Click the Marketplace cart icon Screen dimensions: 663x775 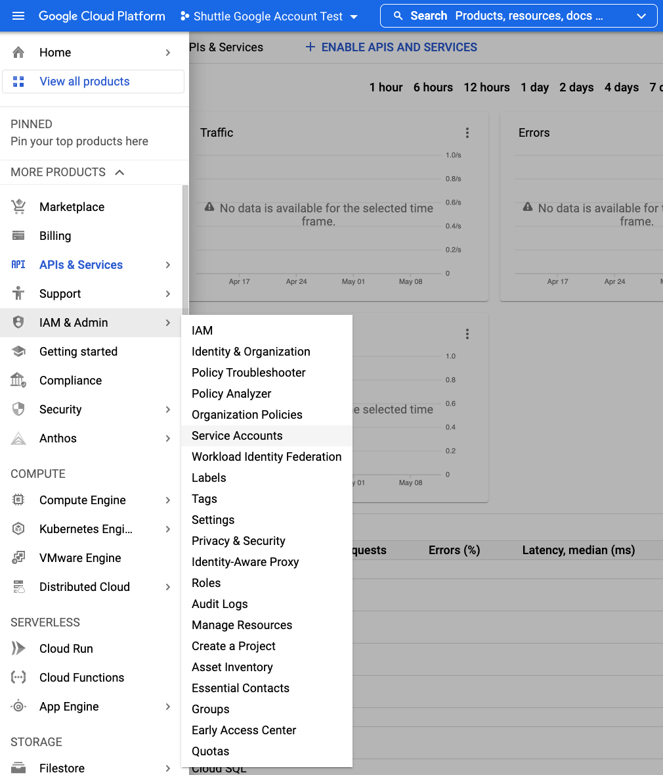pyautogui.click(x=18, y=206)
